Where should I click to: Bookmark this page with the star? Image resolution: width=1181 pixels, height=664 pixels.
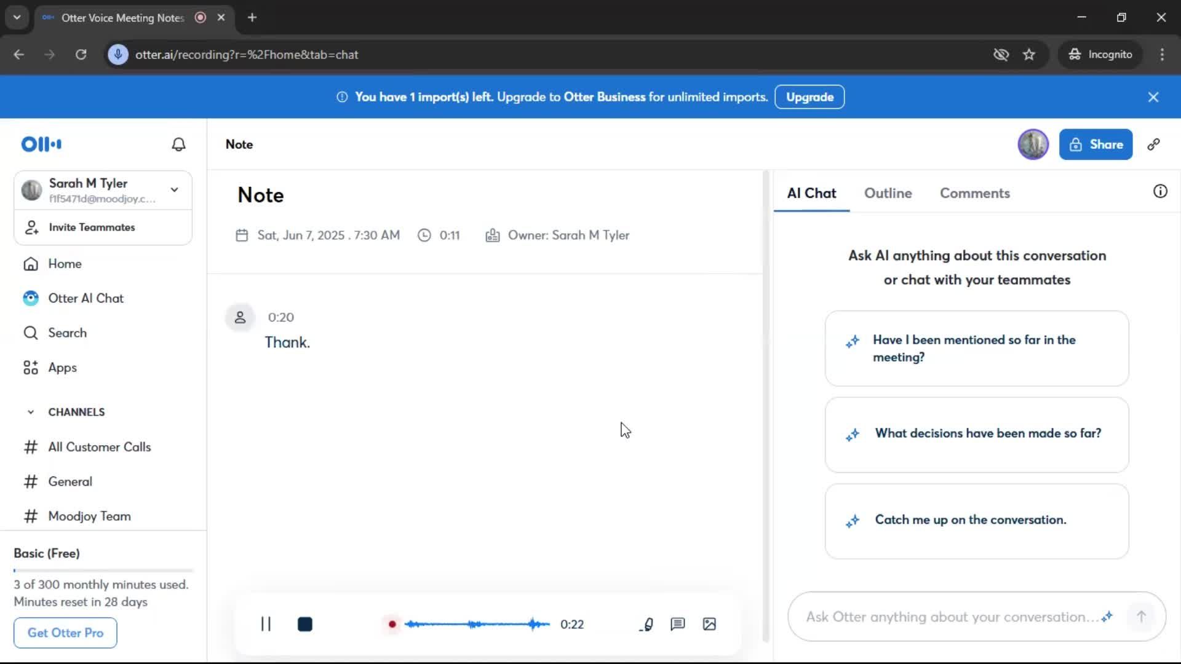coord(1029,54)
